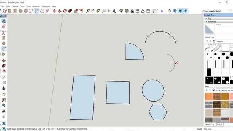Image resolution: width=233 pixels, height=131 pixels.
Task: Select the Follow Me tool
Action: [x=70, y=11]
